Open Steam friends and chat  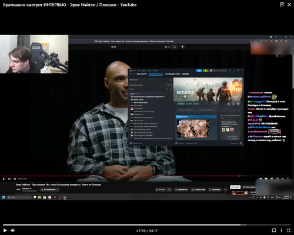coord(236,143)
